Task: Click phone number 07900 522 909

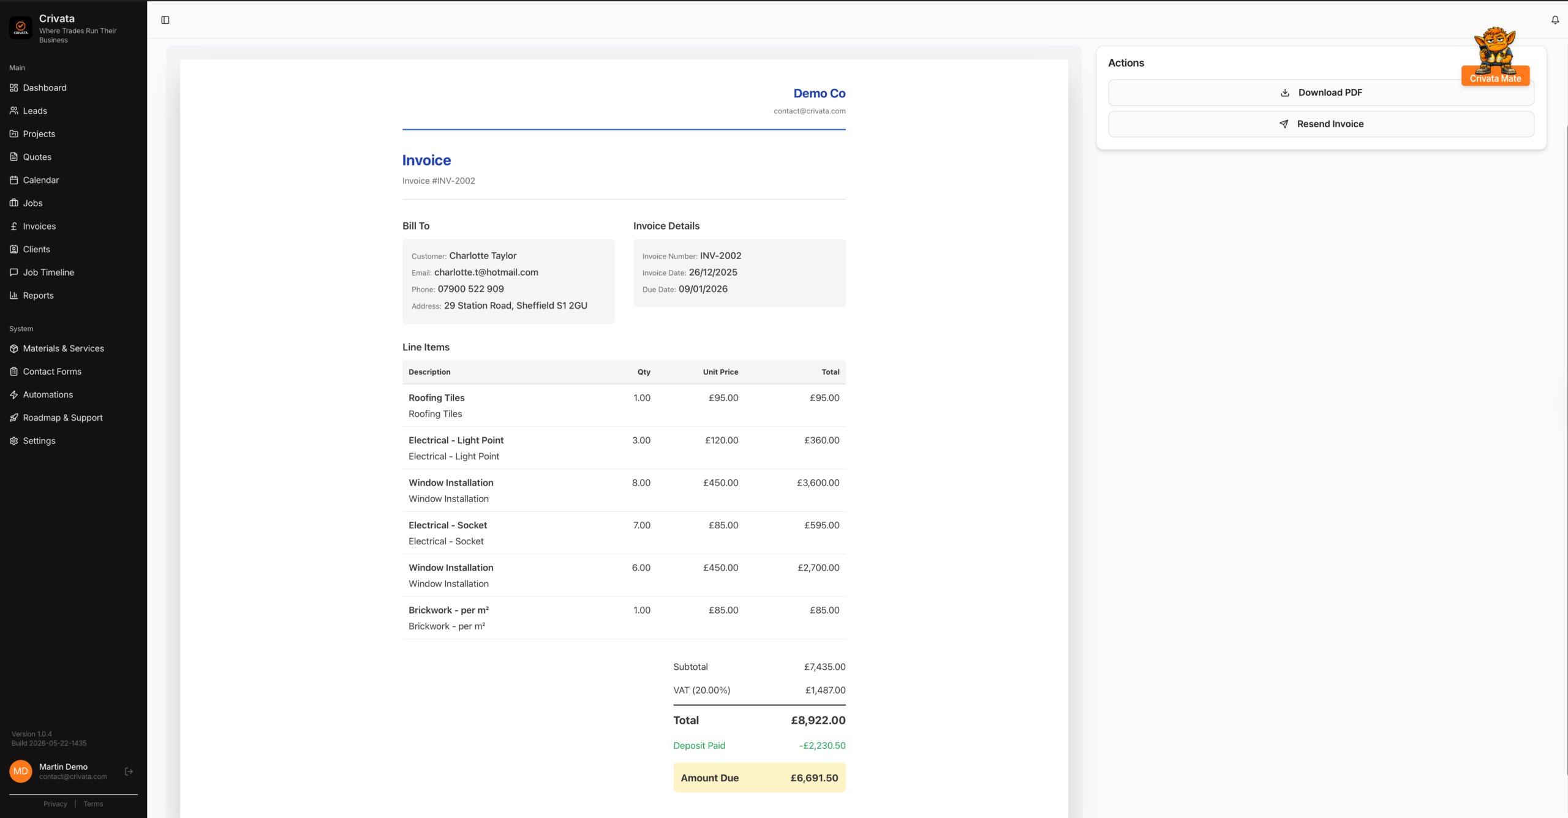Action: (x=471, y=289)
